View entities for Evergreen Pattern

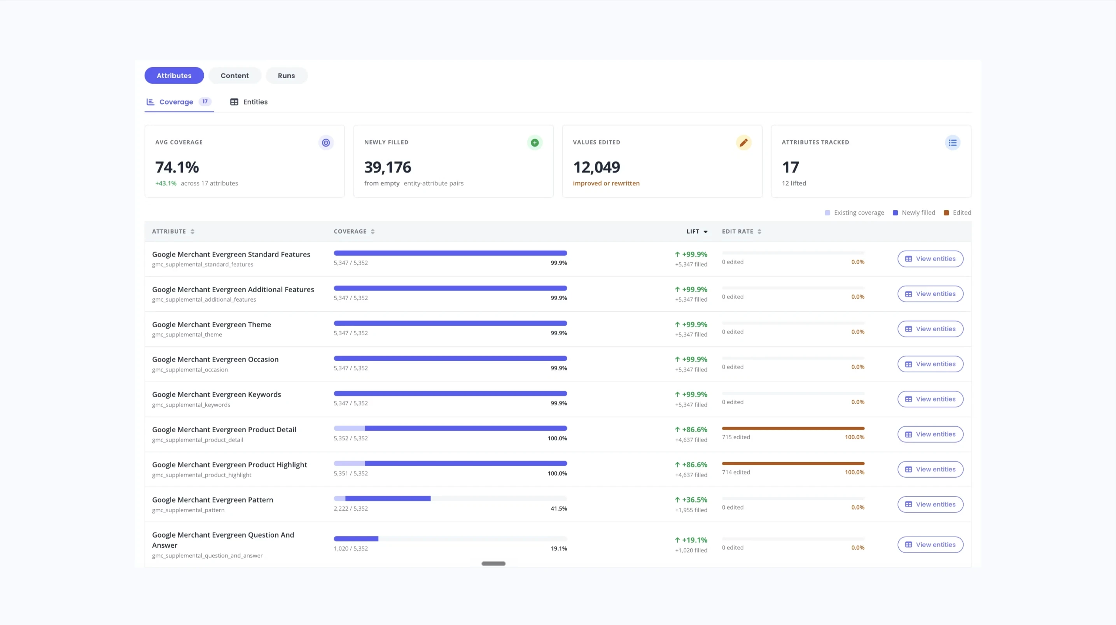930,504
